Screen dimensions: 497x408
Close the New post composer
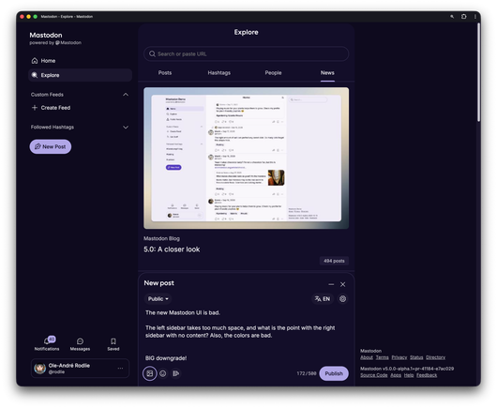pos(342,284)
